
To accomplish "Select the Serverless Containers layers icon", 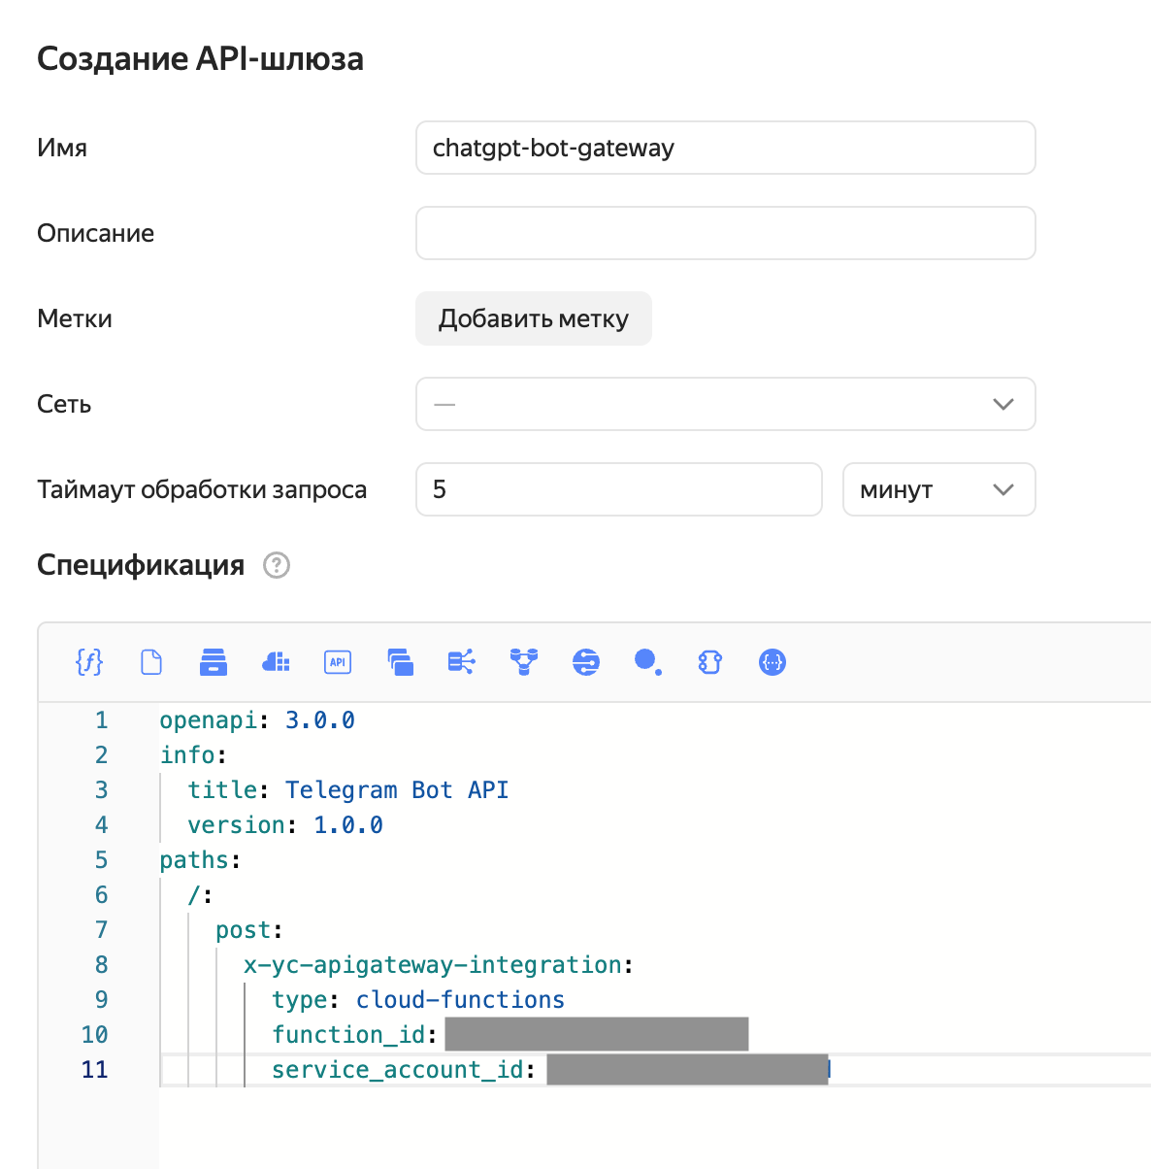I will point(400,662).
